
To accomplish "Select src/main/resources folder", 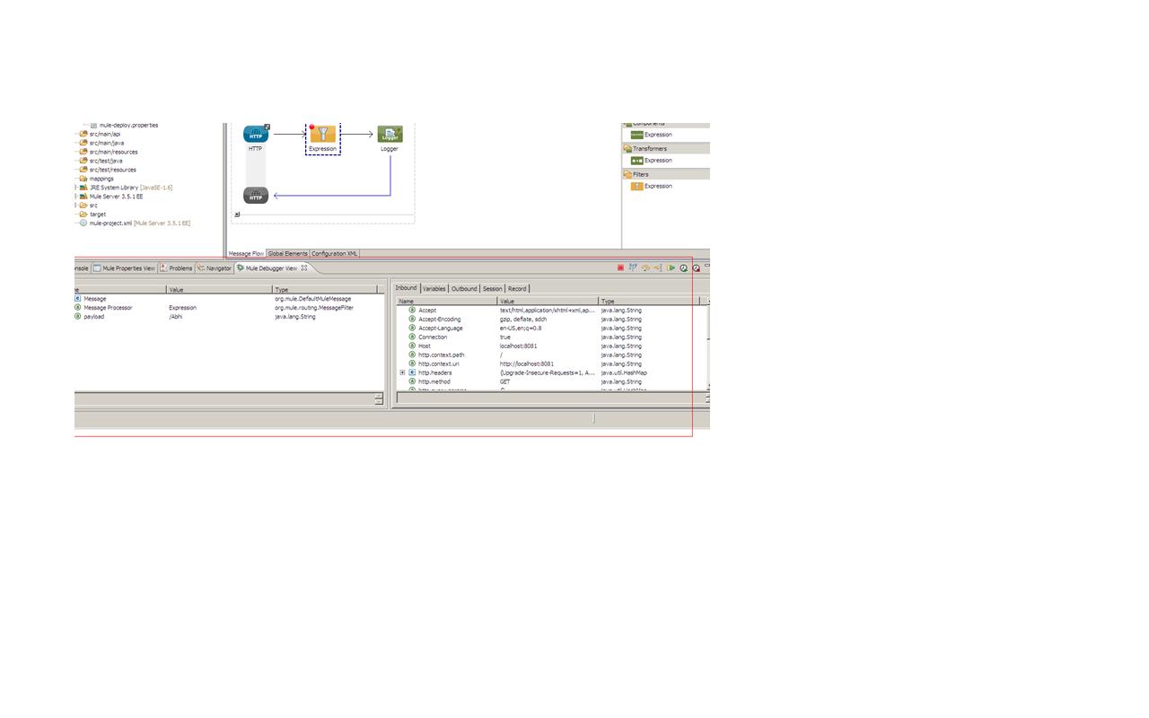I will point(109,152).
